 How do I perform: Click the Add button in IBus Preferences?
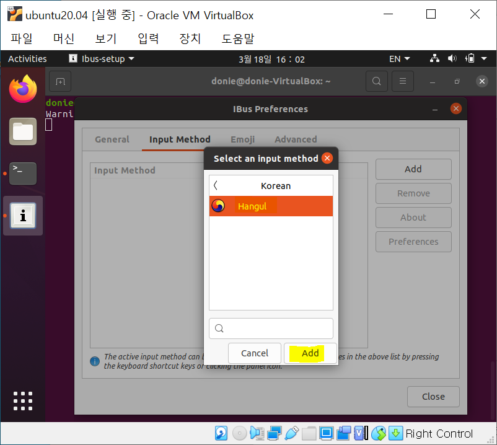click(413, 169)
